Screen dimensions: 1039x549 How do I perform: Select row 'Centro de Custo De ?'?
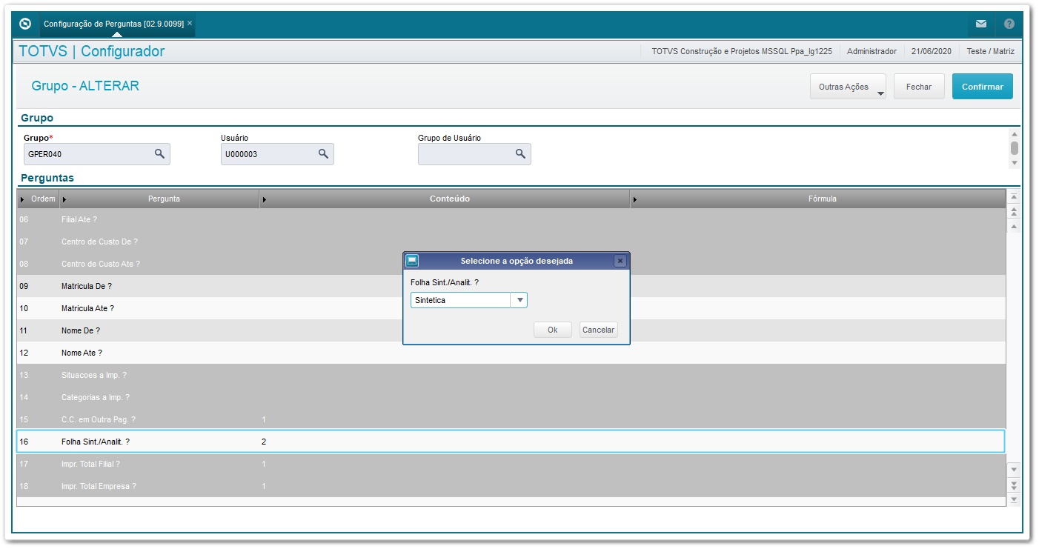click(511, 242)
